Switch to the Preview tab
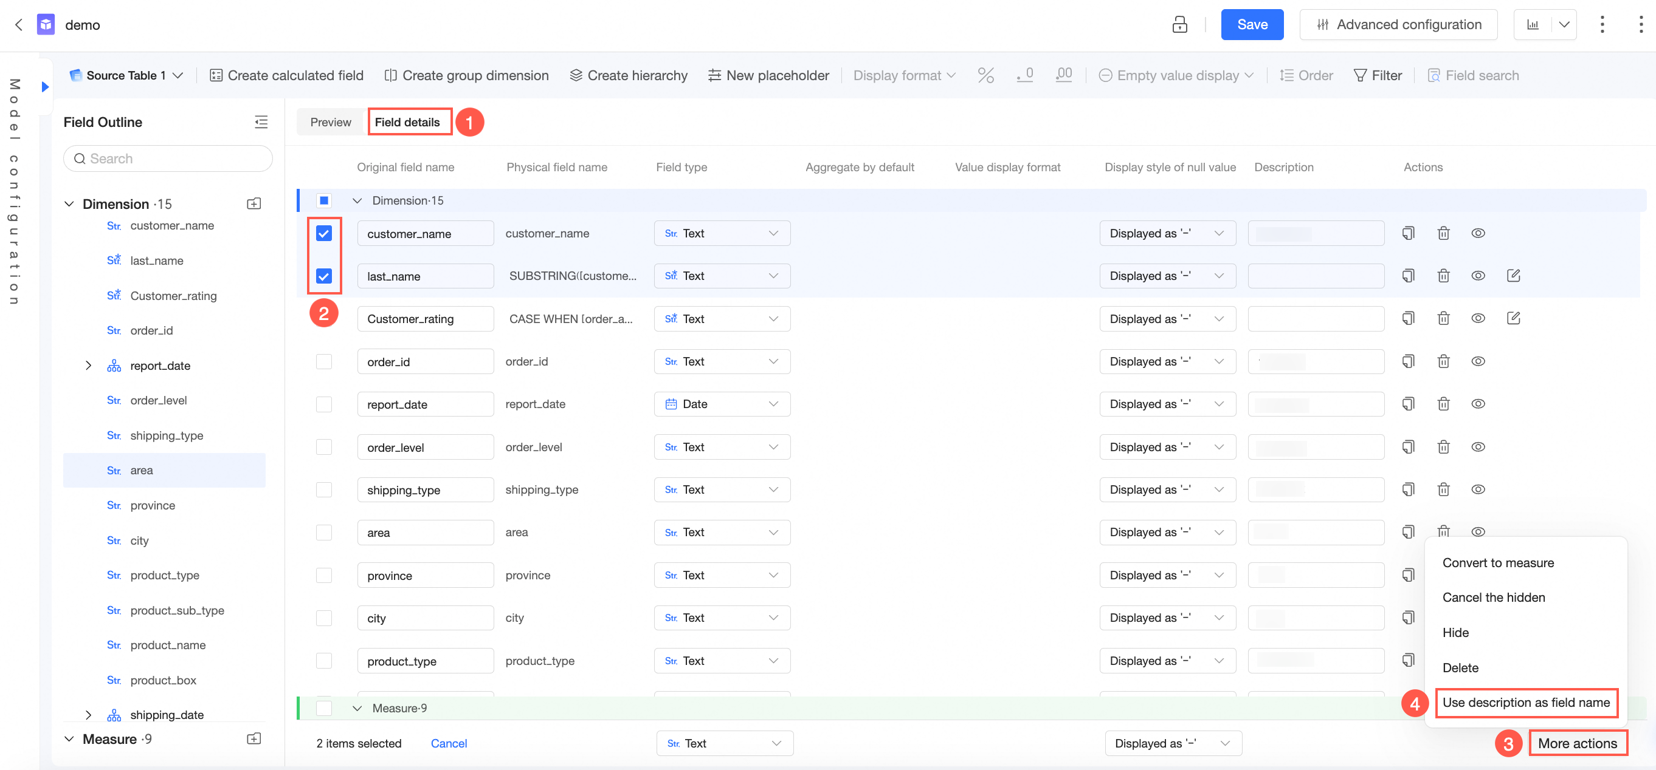This screenshot has width=1656, height=770. 331,122
